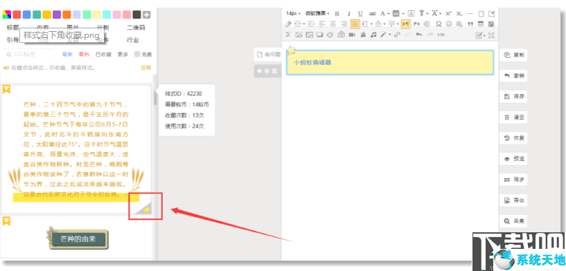Viewport: 566px width, 271px height.
Task: Insert video using the camcorder icon
Action: point(352,35)
